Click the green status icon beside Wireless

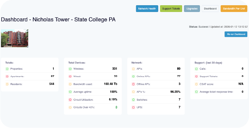click(70, 69)
